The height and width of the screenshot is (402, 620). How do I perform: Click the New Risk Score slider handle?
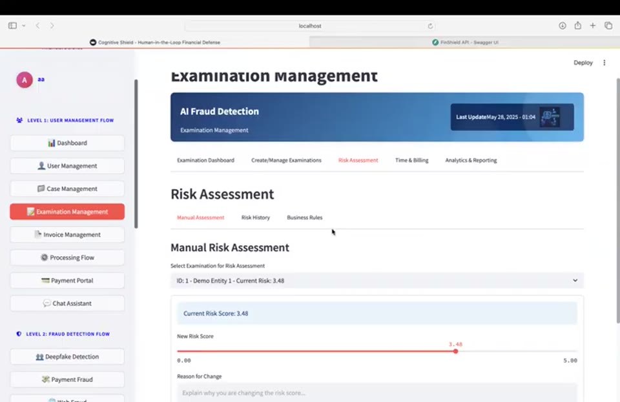pos(455,351)
